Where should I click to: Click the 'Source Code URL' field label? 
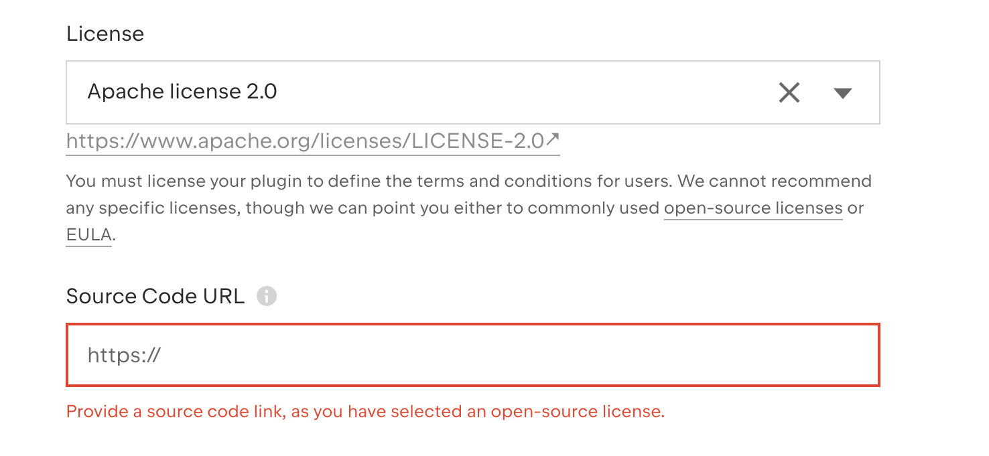tap(155, 296)
